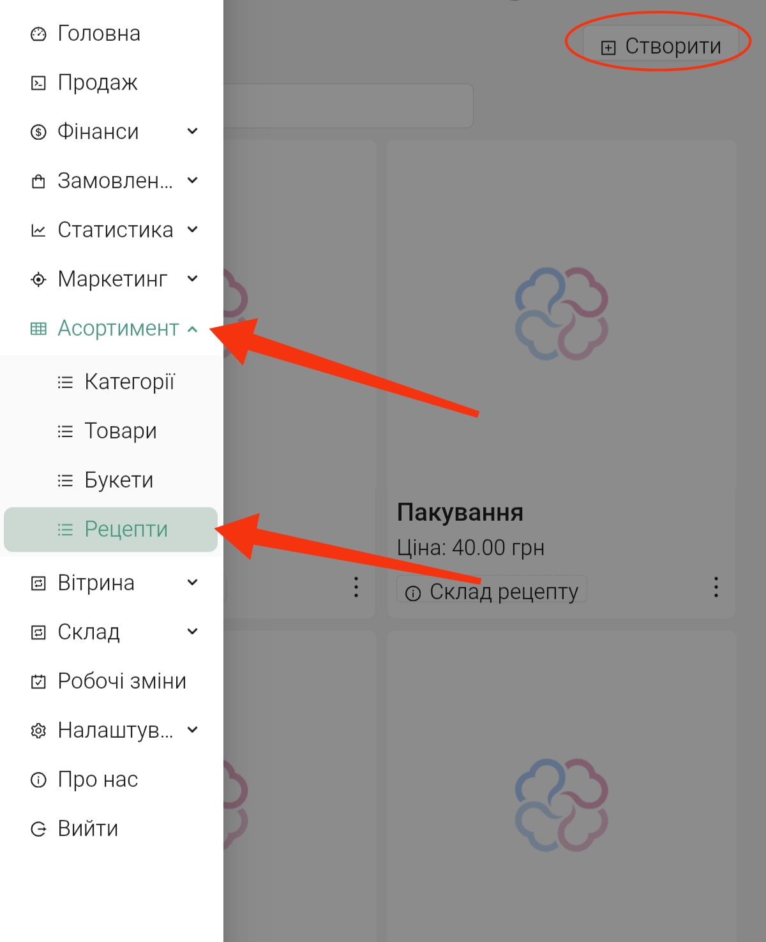Image resolution: width=766 pixels, height=942 pixels.
Task: Expand the Склад submenu chevron
Action: coord(193,632)
